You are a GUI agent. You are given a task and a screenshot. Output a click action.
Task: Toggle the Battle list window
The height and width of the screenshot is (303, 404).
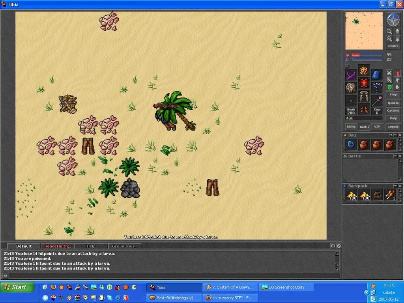click(364, 127)
